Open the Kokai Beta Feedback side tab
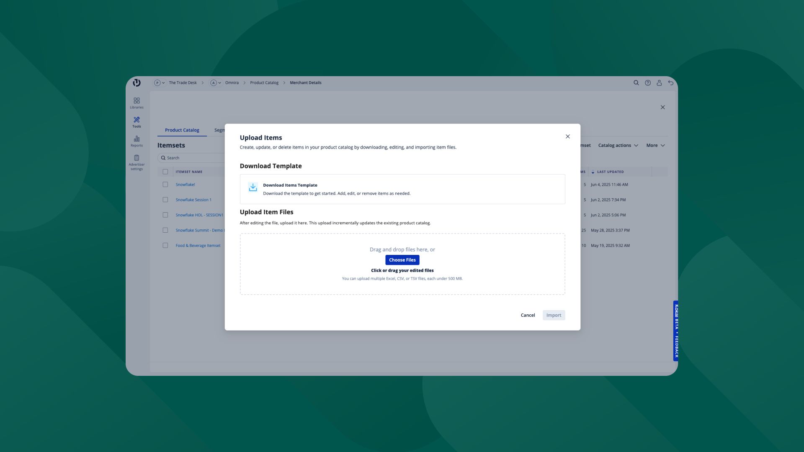This screenshot has height=452, width=804. click(x=676, y=331)
